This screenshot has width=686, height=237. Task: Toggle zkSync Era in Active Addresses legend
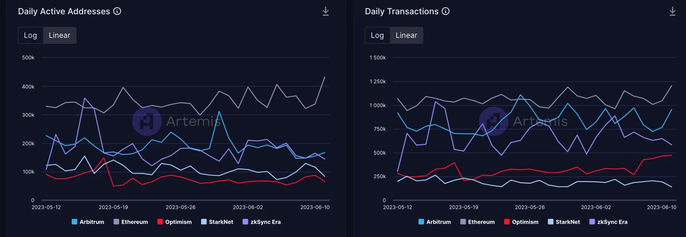(x=262, y=222)
